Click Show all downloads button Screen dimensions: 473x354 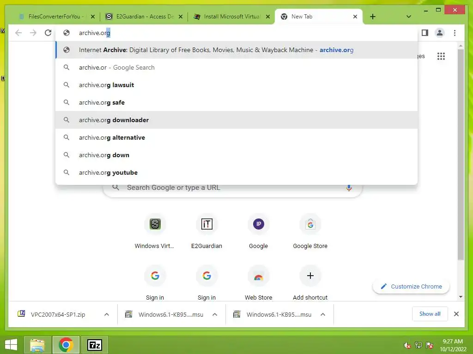click(x=430, y=314)
